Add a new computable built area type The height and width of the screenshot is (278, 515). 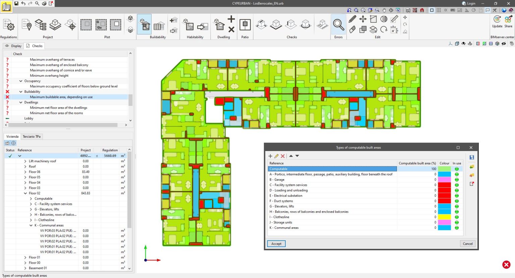click(270, 156)
